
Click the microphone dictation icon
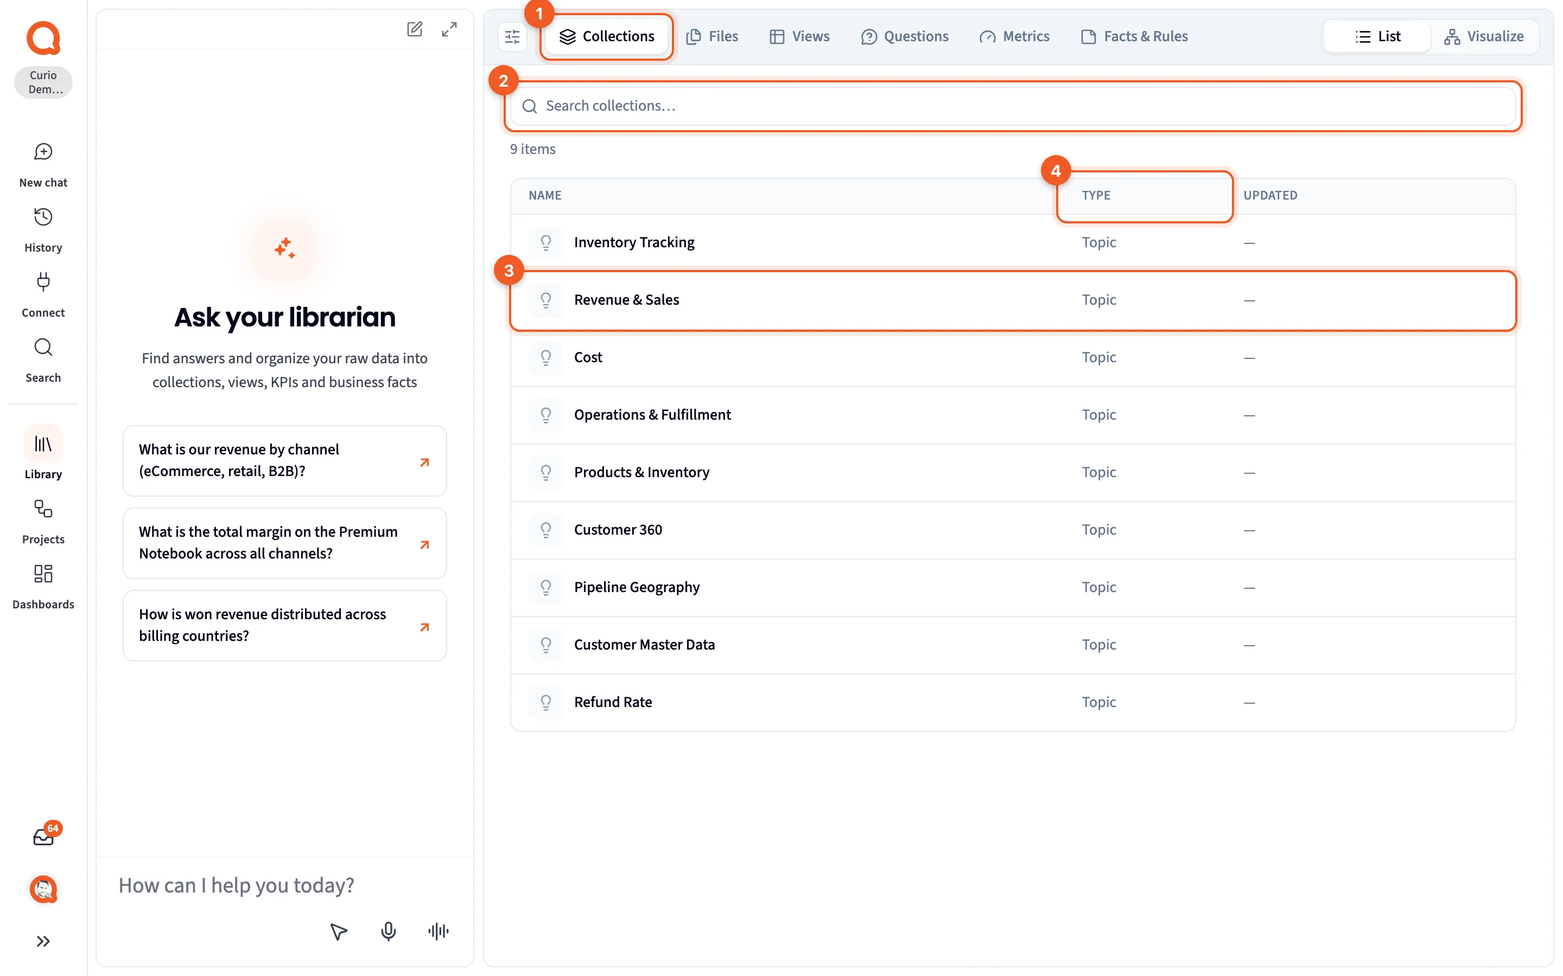click(388, 931)
